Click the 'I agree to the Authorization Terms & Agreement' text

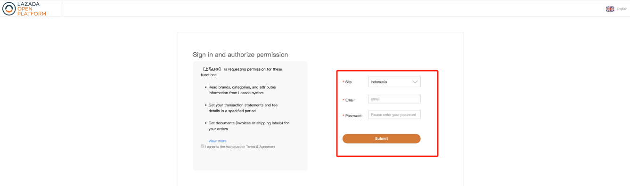point(240,146)
